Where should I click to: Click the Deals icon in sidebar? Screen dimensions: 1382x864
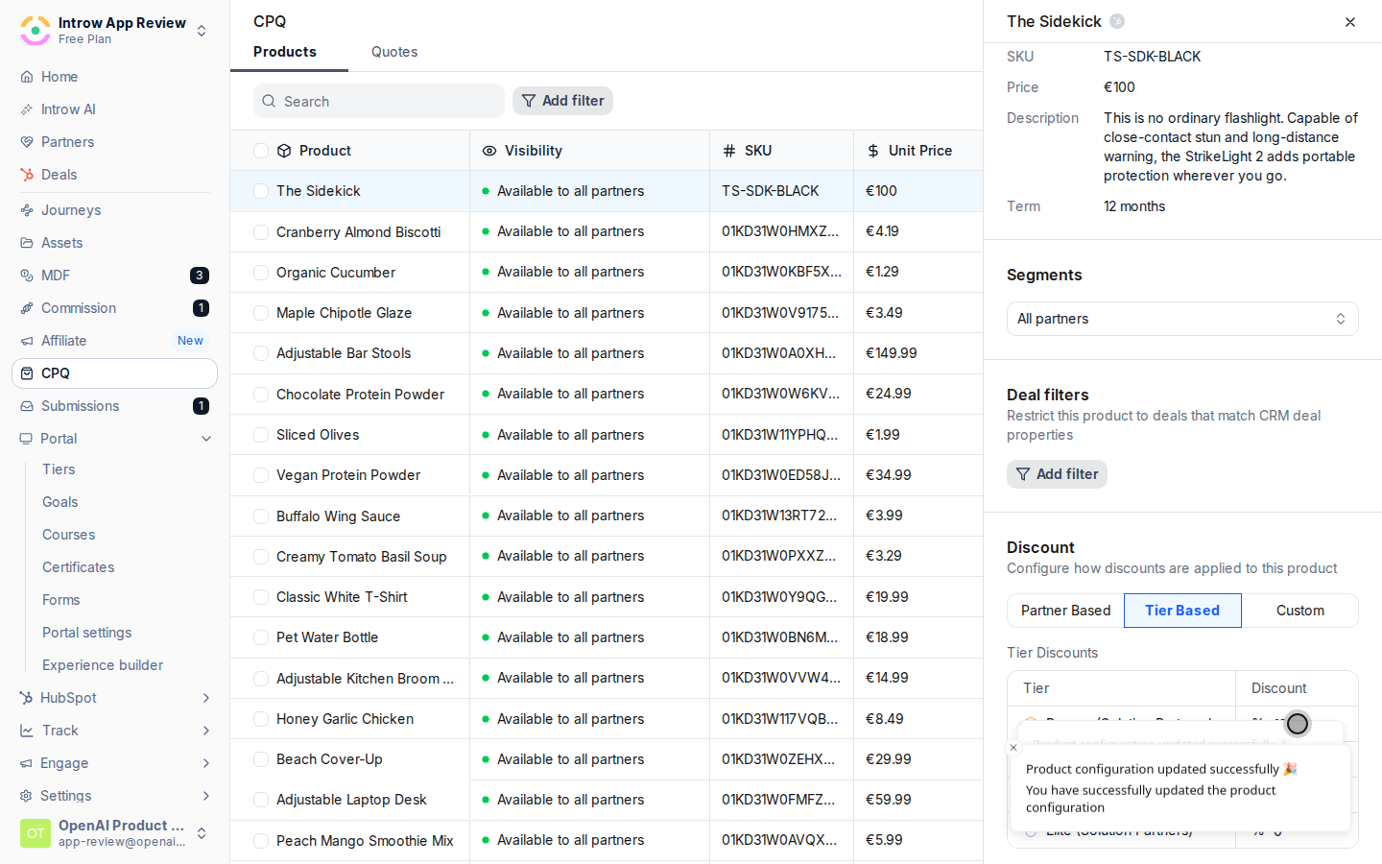click(27, 175)
